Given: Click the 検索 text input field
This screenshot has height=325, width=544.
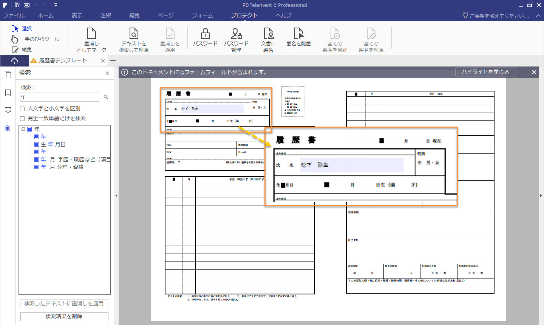Looking at the screenshot, I should click(x=60, y=97).
